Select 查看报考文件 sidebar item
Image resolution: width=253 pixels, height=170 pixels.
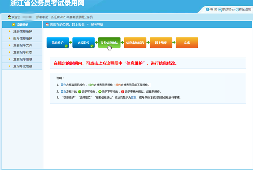[x=22, y=45]
